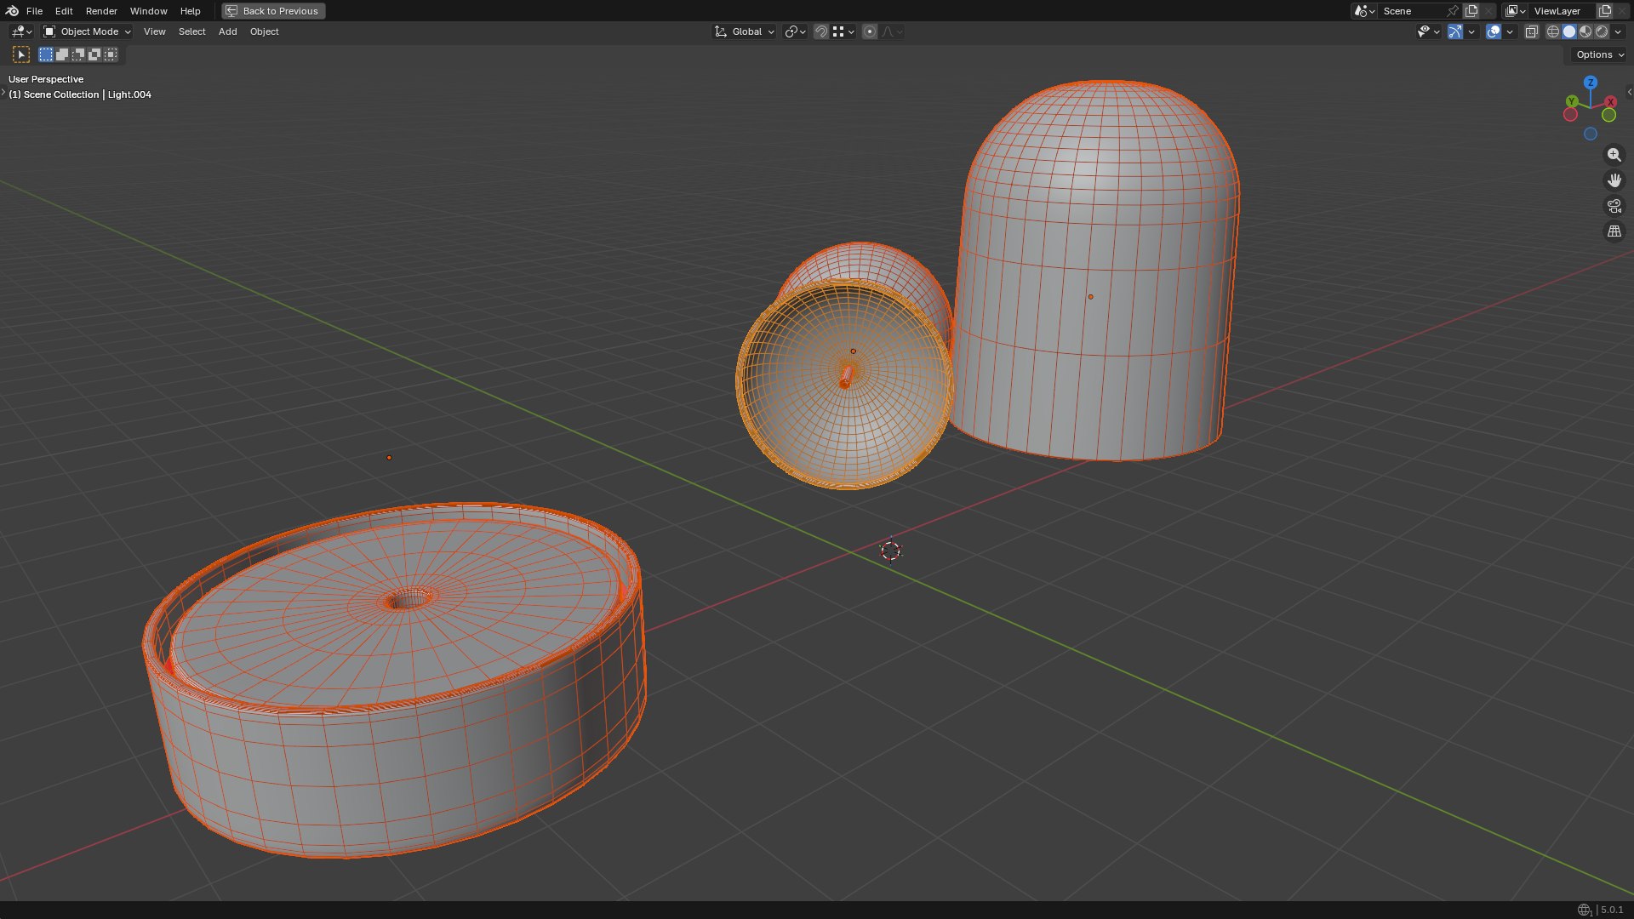Expand the Options dropdown
The image size is (1634, 919).
pos(1599,54)
